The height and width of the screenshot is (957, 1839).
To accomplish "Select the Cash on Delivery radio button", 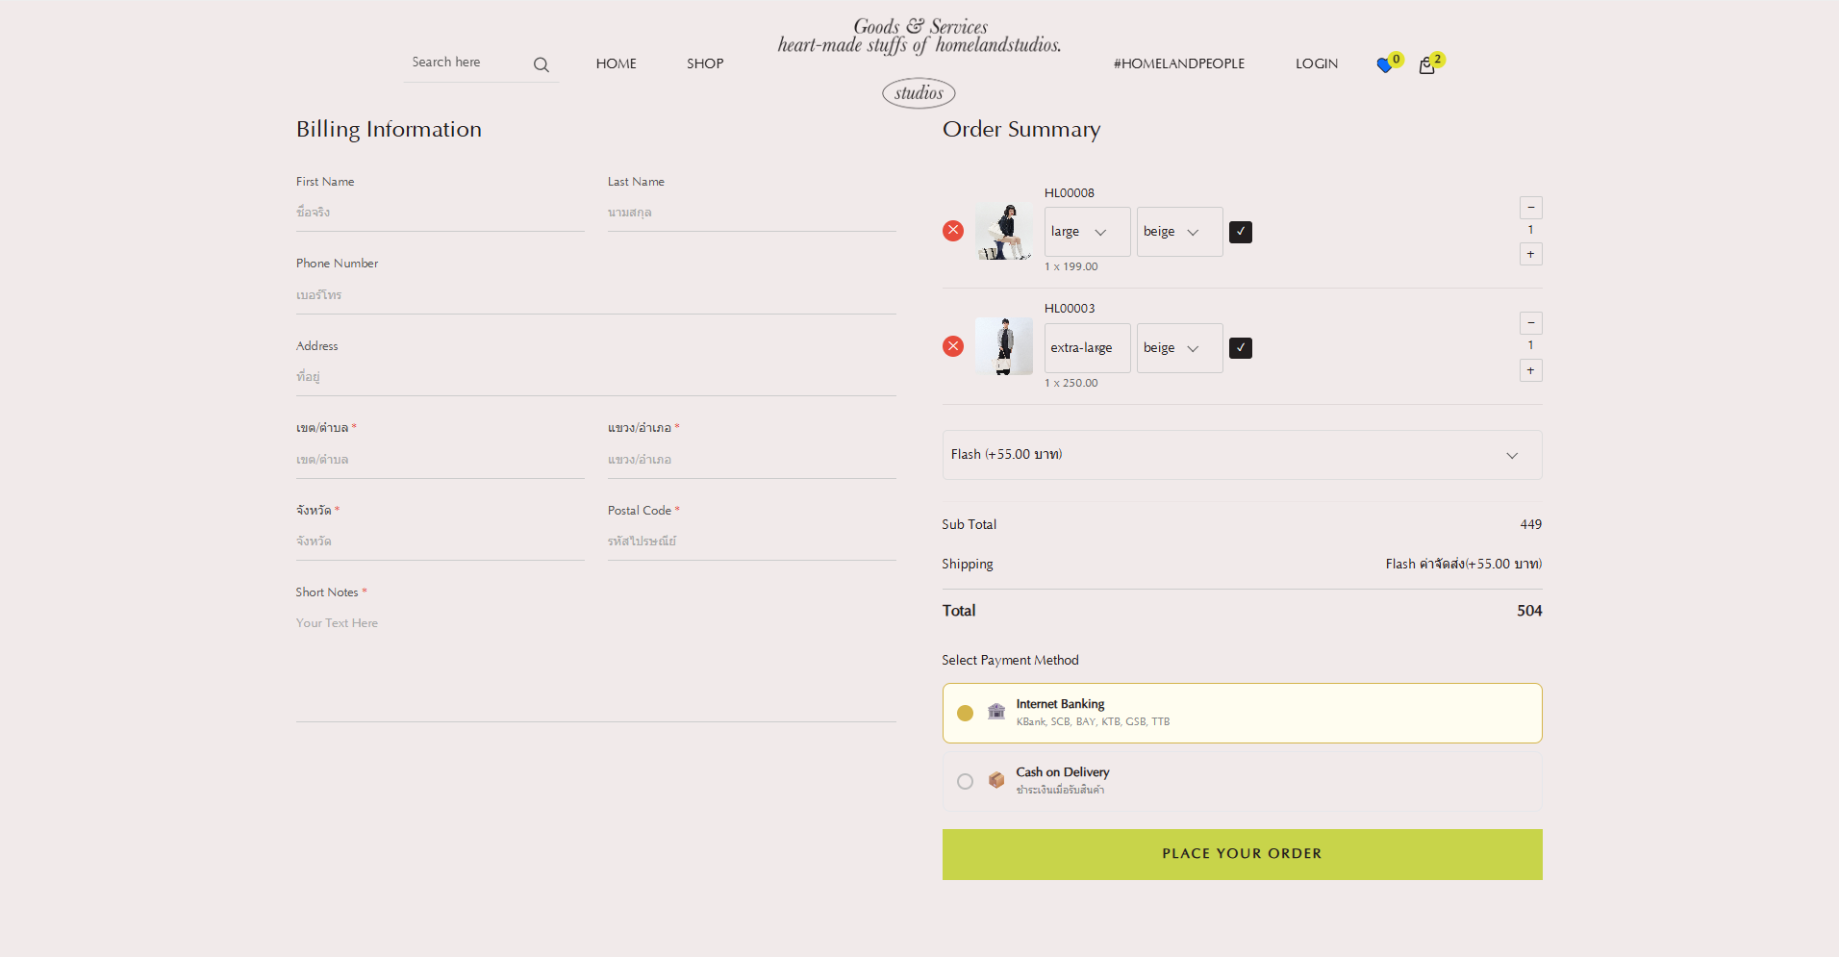I will pos(965,781).
